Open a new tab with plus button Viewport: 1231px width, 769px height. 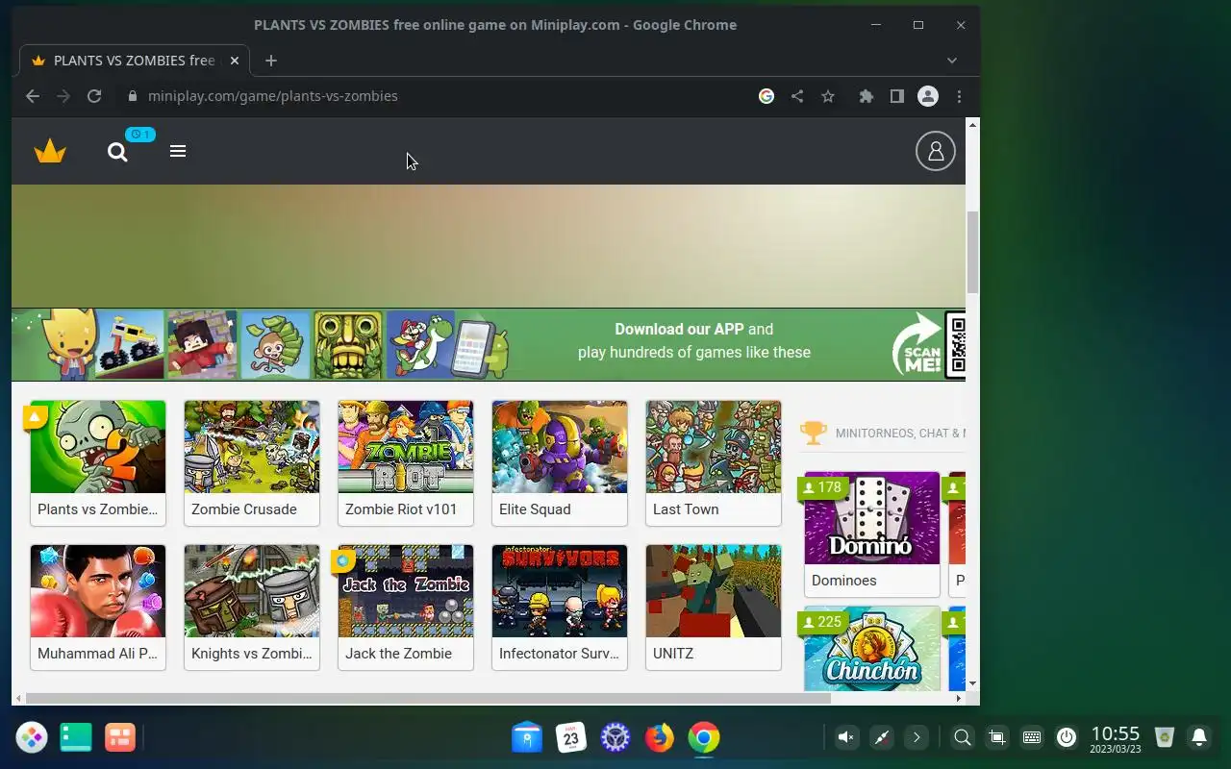point(271,61)
